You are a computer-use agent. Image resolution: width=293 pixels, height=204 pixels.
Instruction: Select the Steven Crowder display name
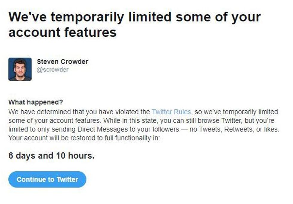point(62,62)
